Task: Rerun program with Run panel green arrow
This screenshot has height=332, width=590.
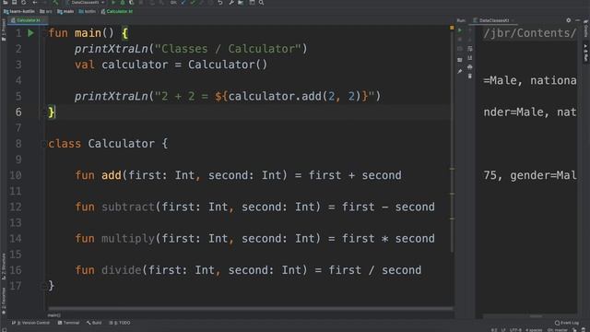Action: [x=460, y=30]
